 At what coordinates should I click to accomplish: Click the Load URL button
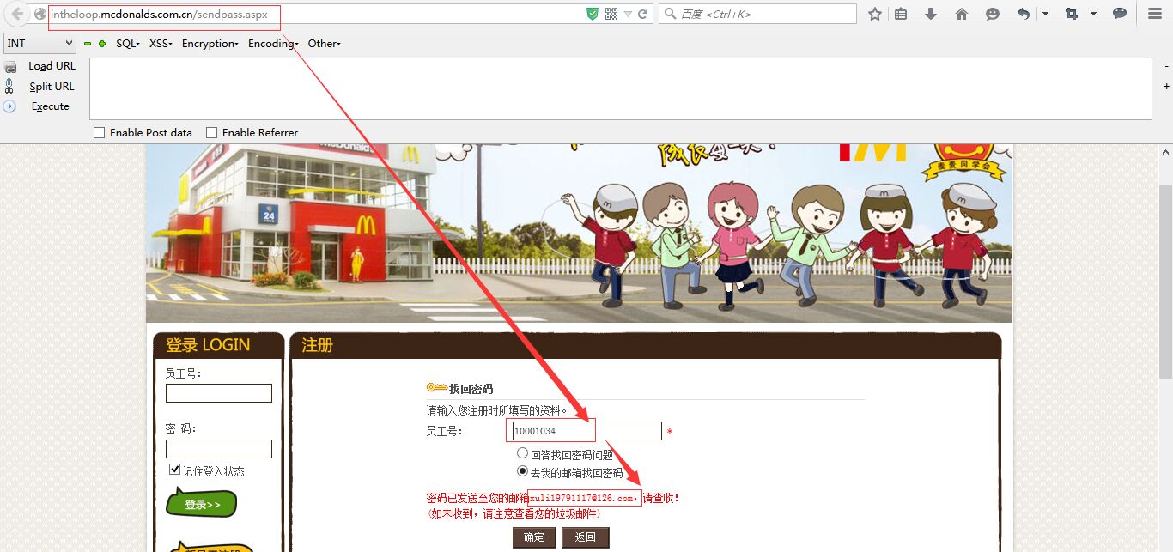tap(52, 66)
